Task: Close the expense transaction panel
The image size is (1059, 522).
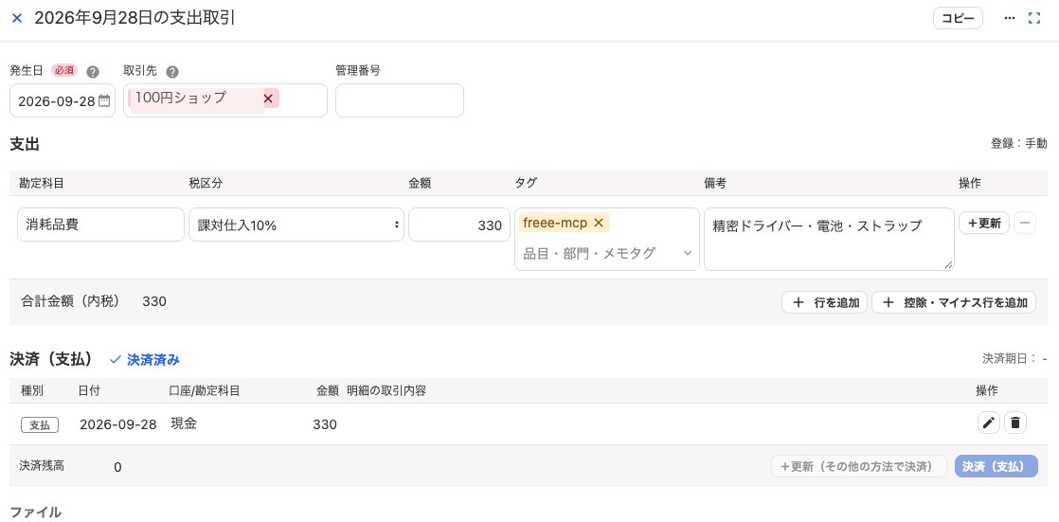Action: (x=18, y=18)
